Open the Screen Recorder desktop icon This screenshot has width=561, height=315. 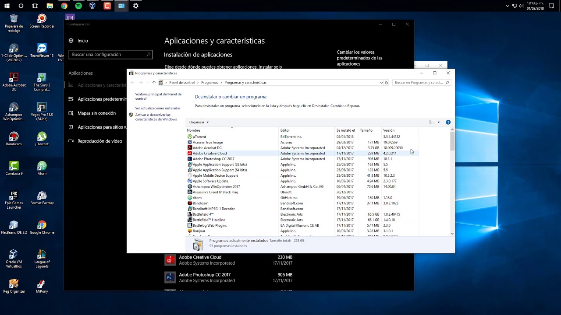[x=42, y=21]
